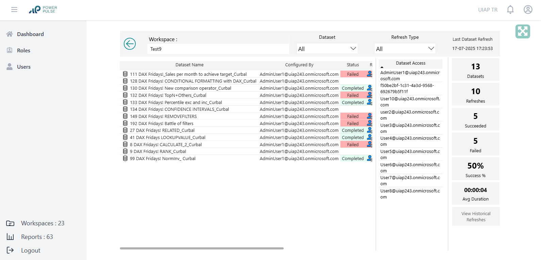Screen dimensions: 541x260
Task: Click the 5 Failed card
Action: pos(475,144)
